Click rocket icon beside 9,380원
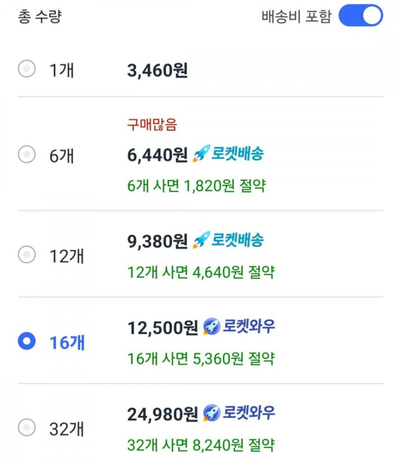Viewport: 401px width, 461px height. (201, 241)
